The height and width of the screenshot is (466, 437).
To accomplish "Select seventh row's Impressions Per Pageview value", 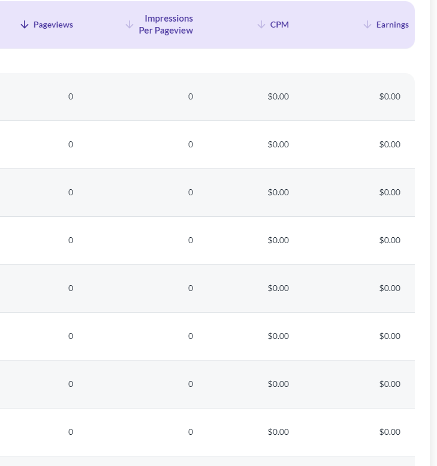I will pyautogui.click(x=191, y=384).
